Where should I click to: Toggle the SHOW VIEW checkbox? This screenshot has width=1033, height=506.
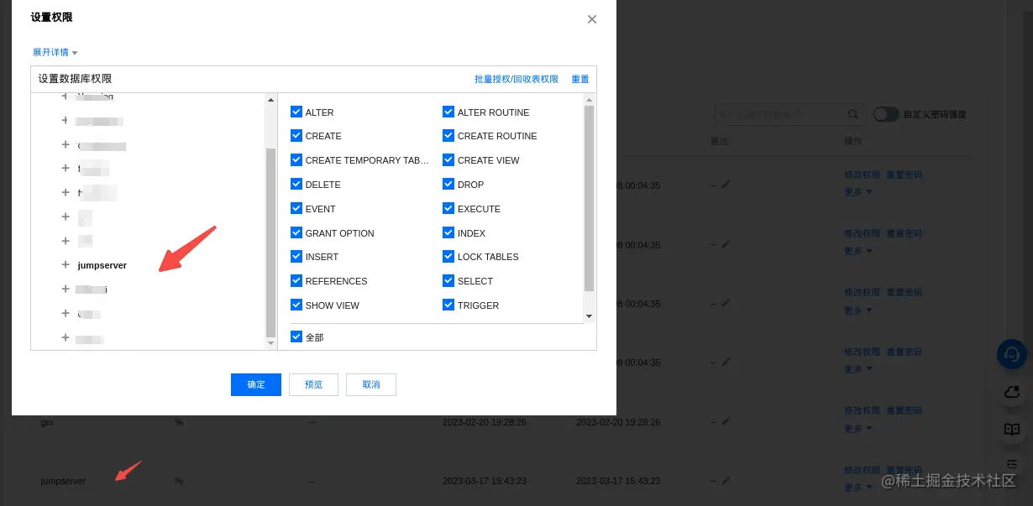296,305
